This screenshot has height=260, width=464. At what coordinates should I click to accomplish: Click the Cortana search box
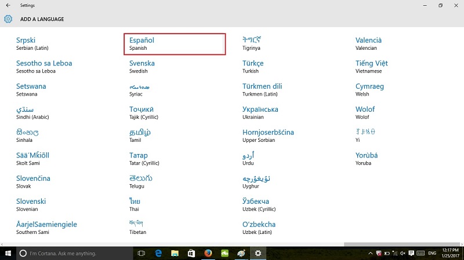(x=74, y=253)
